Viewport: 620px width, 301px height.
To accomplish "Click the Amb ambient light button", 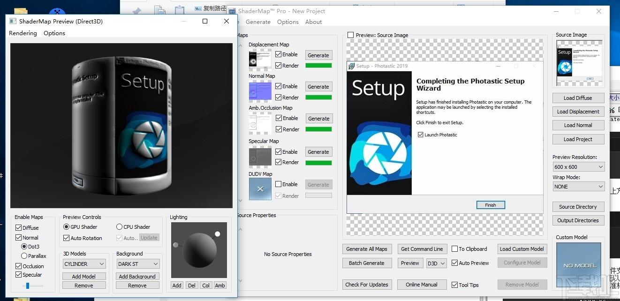I will 220,285.
